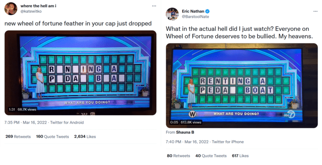
Task: View the 80 Retweets list
Action: pyautogui.click(x=179, y=156)
